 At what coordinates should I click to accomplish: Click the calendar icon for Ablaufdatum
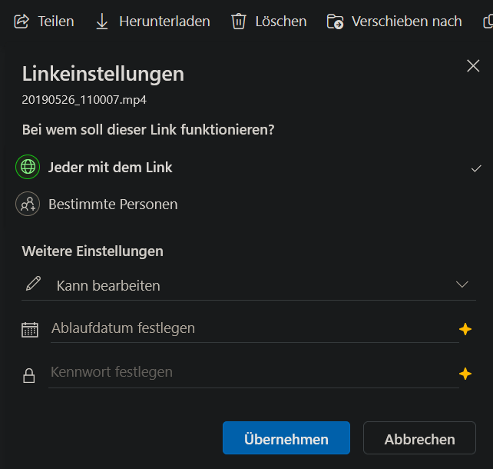(30, 330)
